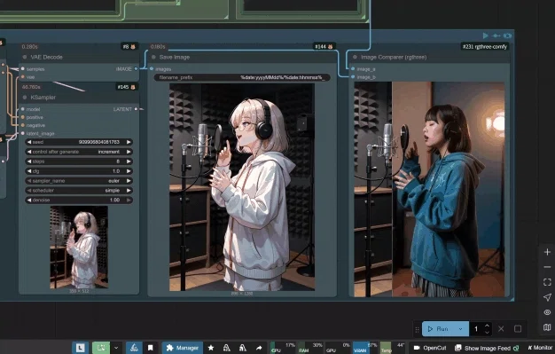This screenshot has height=354, width=555.
Task: Click the first triangle-shaped icon right of the star
Action: [227, 348]
